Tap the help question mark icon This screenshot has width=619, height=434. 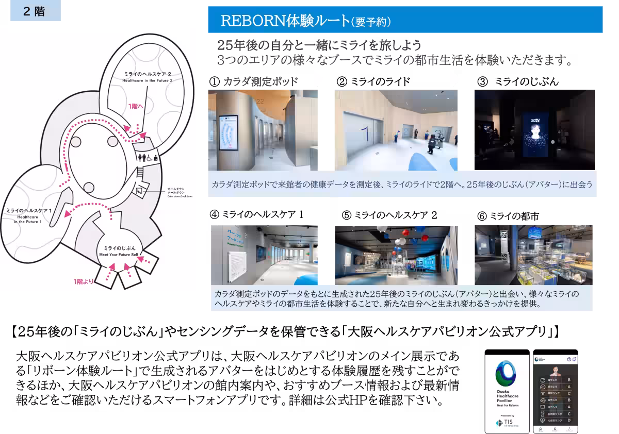coord(568,359)
